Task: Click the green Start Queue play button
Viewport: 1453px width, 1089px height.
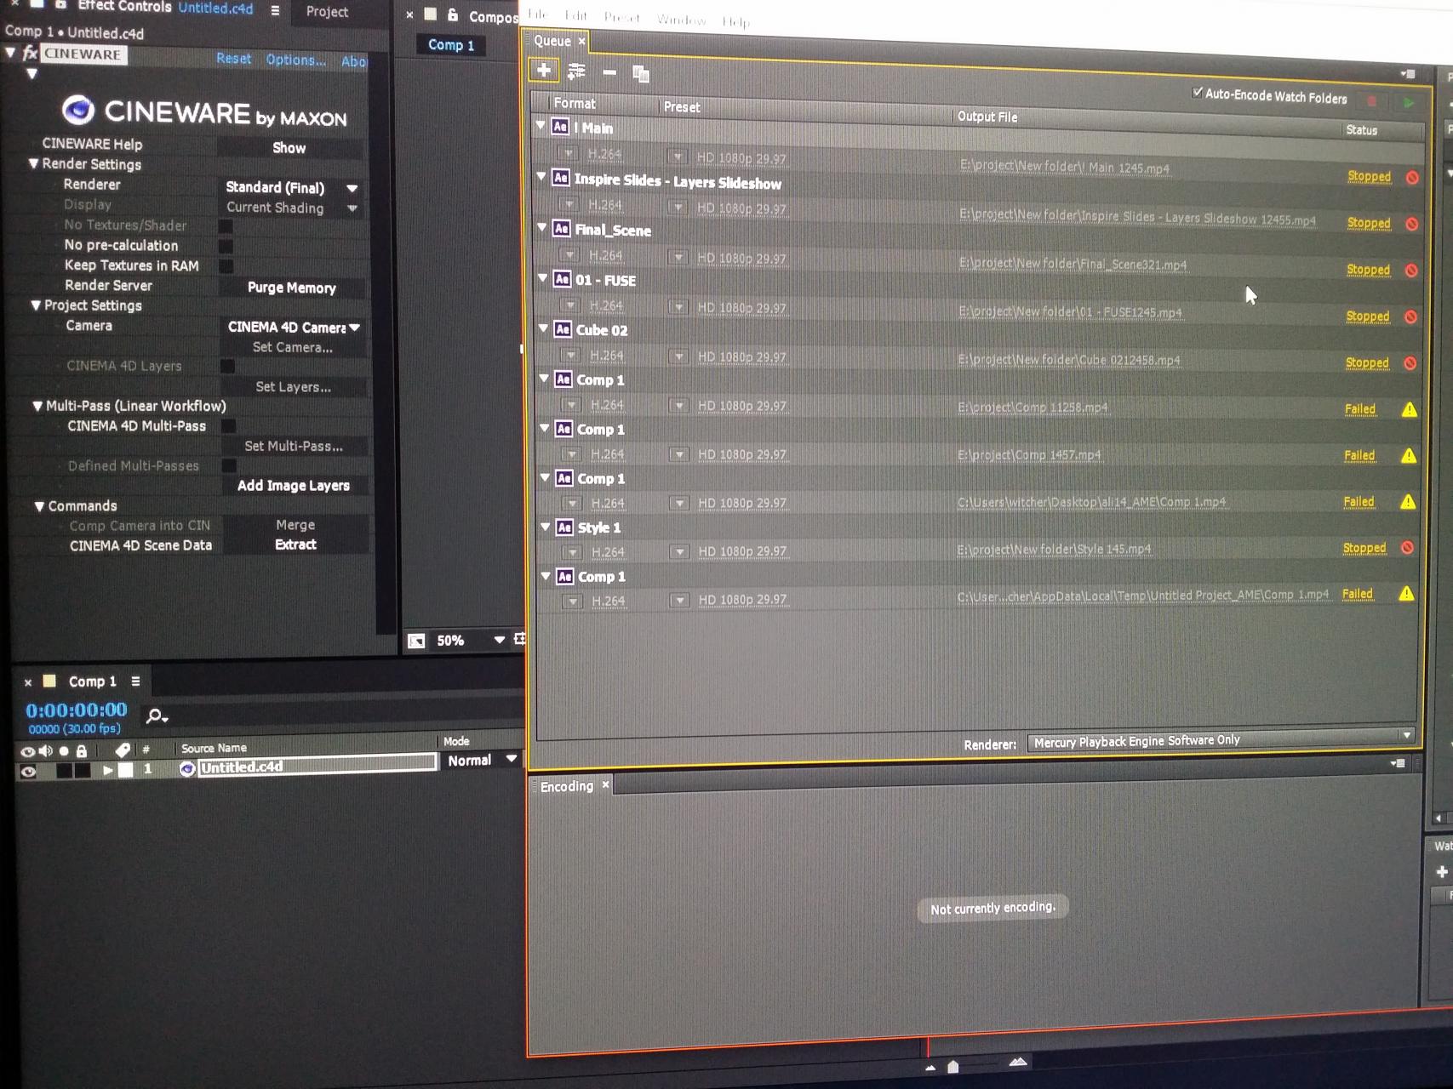Action: point(1409,103)
